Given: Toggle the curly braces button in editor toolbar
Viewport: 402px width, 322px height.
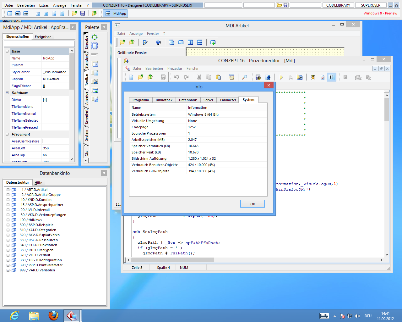Looking at the screenshot, I should (332, 77).
